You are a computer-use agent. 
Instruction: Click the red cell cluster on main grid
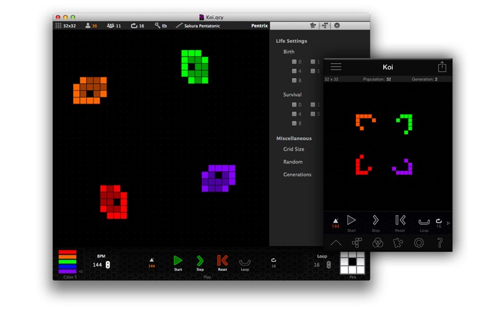tap(113, 202)
